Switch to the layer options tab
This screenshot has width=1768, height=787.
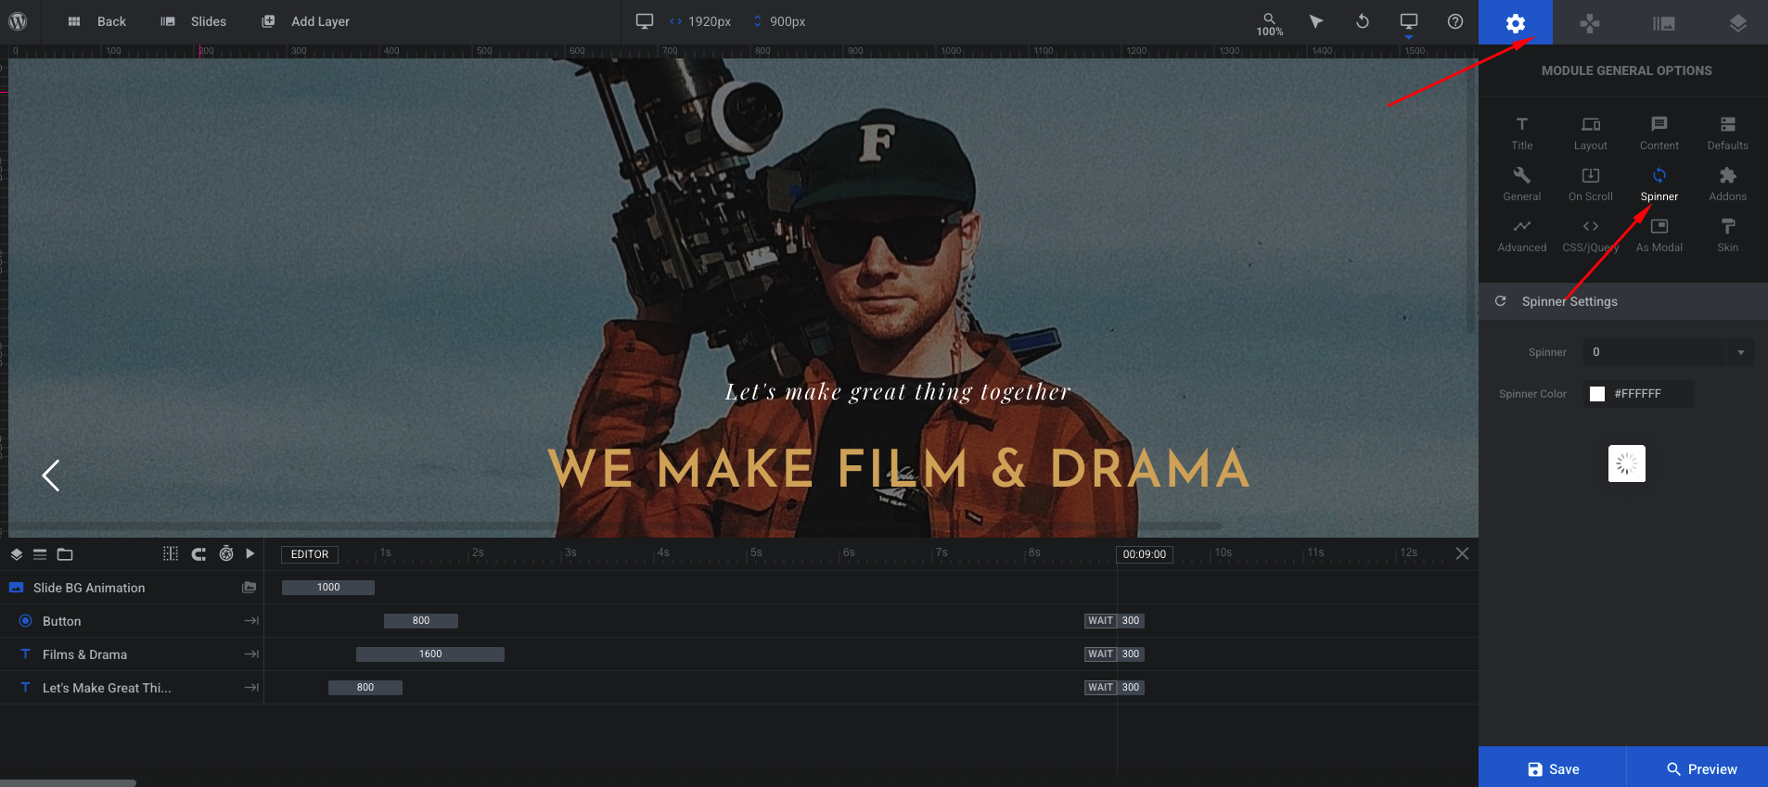click(1738, 22)
